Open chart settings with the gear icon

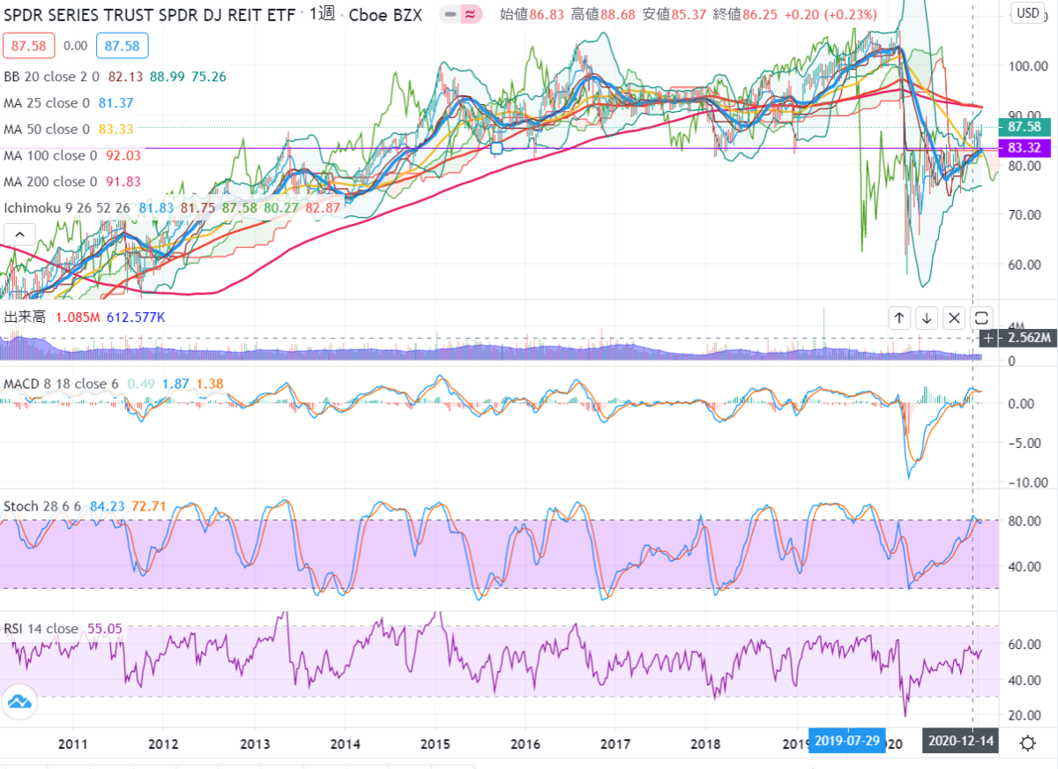point(1027,743)
